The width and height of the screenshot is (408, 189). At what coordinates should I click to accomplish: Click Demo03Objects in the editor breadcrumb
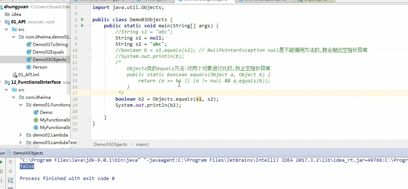click(110, 144)
